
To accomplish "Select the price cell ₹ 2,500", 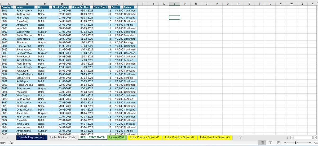I will pyautogui.click(x=117, y=42).
